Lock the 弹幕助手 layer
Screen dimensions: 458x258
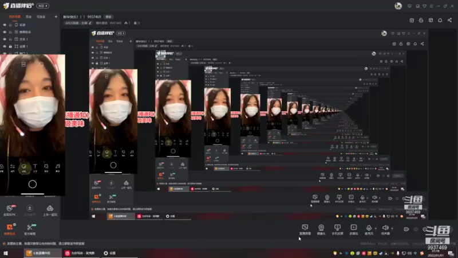(x=10, y=32)
